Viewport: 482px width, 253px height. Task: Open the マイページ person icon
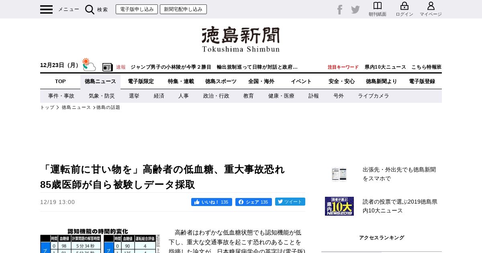point(431,6)
